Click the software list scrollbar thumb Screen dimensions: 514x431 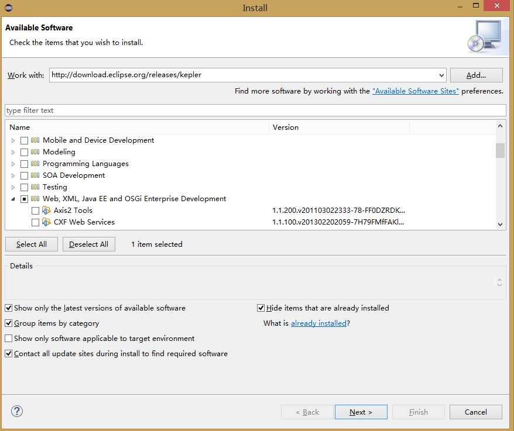tap(500, 150)
